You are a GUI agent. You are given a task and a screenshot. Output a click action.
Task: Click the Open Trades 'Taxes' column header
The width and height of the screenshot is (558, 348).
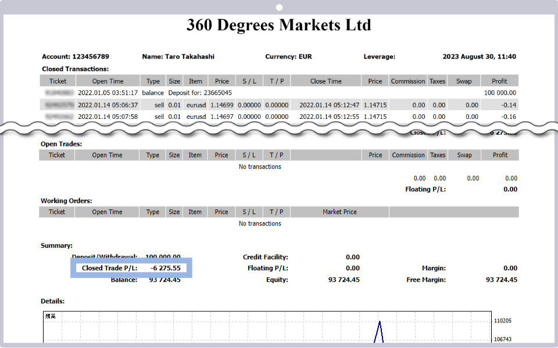(x=437, y=155)
